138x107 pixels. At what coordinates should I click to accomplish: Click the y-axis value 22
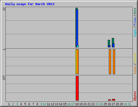[x=4, y=9]
